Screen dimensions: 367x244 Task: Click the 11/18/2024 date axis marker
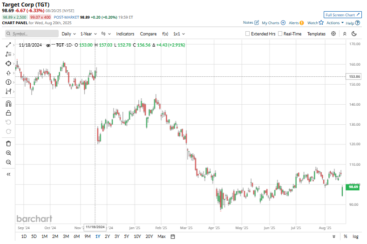point(95,227)
